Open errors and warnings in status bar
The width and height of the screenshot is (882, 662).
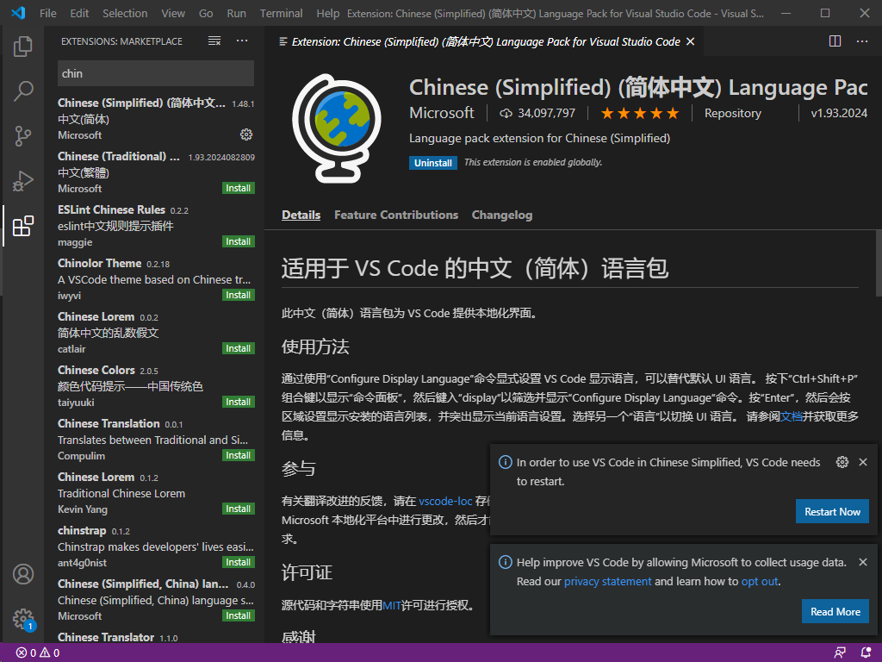pos(38,653)
